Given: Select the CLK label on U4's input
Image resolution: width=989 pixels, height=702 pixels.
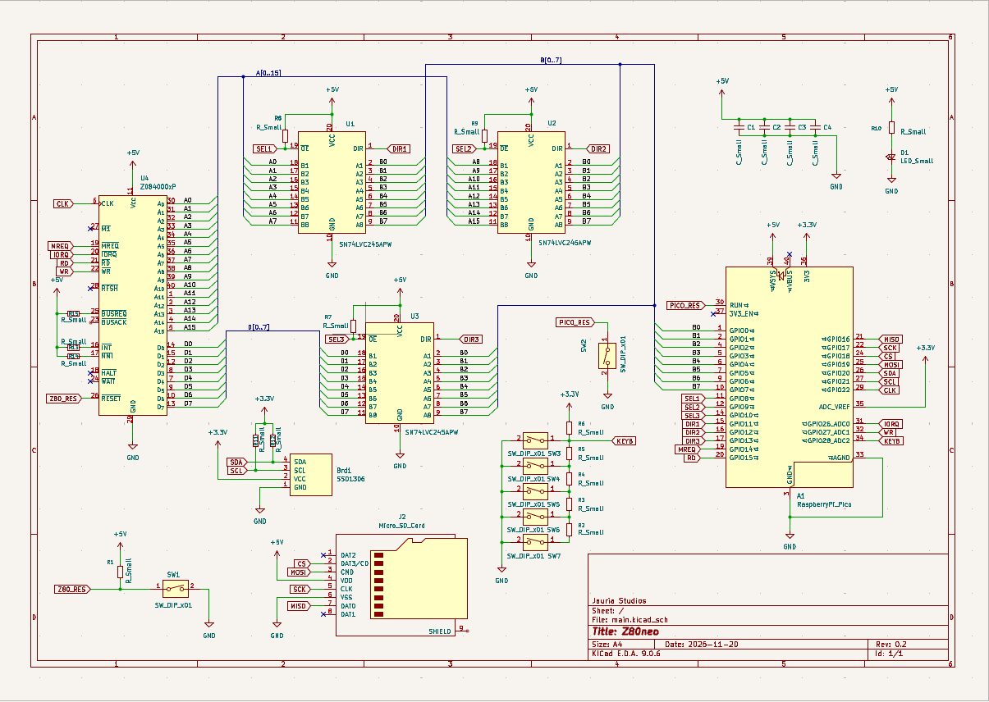Looking at the screenshot, I should tap(65, 203).
